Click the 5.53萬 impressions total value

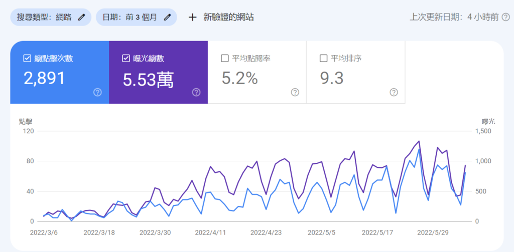148,79
